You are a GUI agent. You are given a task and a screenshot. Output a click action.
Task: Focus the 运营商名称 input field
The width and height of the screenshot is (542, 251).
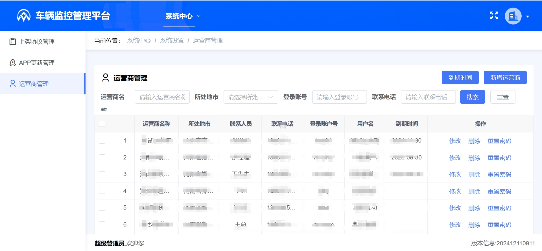point(162,97)
